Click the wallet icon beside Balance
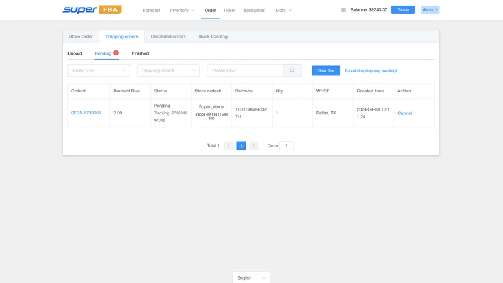 [x=344, y=10]
